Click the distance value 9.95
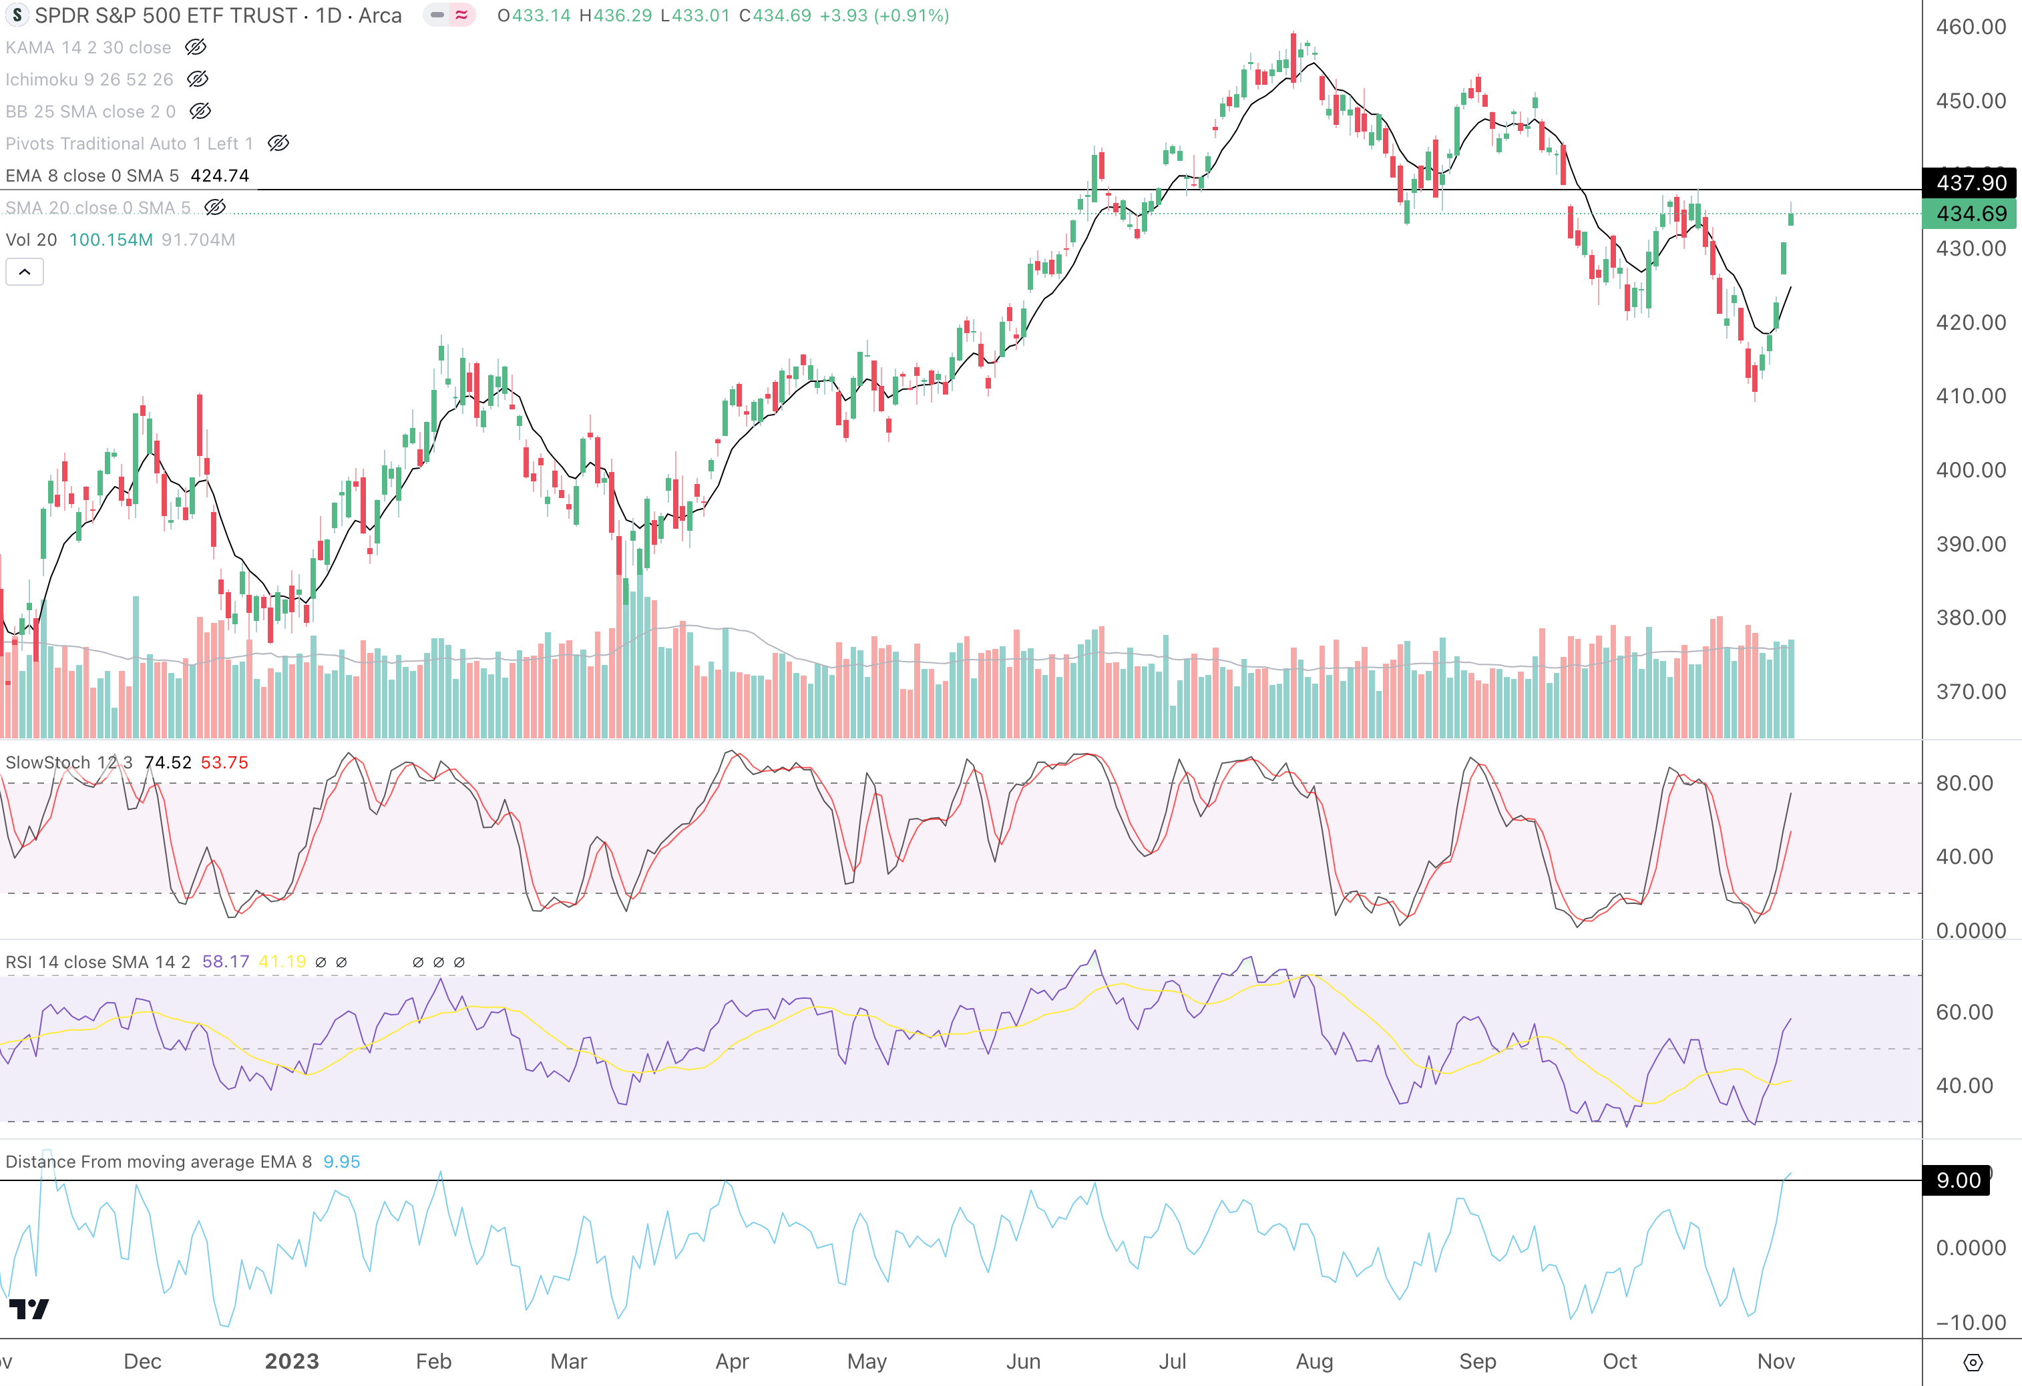Screen dimensions: 2022x1386 342,1162
